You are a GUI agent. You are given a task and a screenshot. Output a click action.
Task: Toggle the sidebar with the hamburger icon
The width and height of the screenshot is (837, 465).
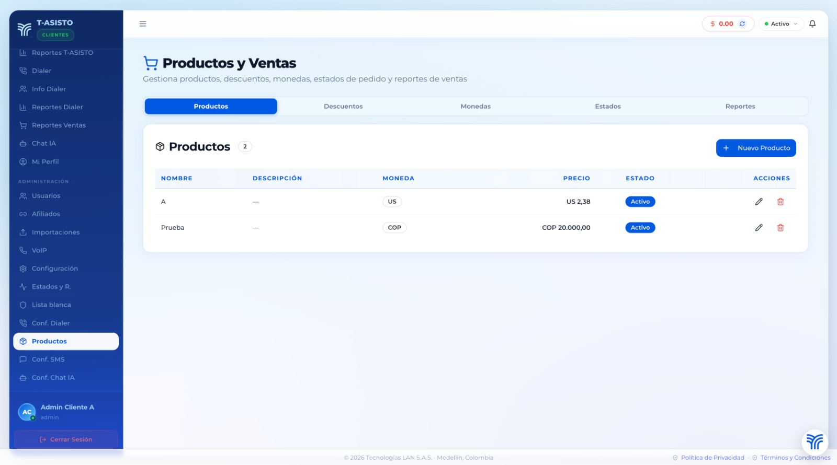point(143,24)
